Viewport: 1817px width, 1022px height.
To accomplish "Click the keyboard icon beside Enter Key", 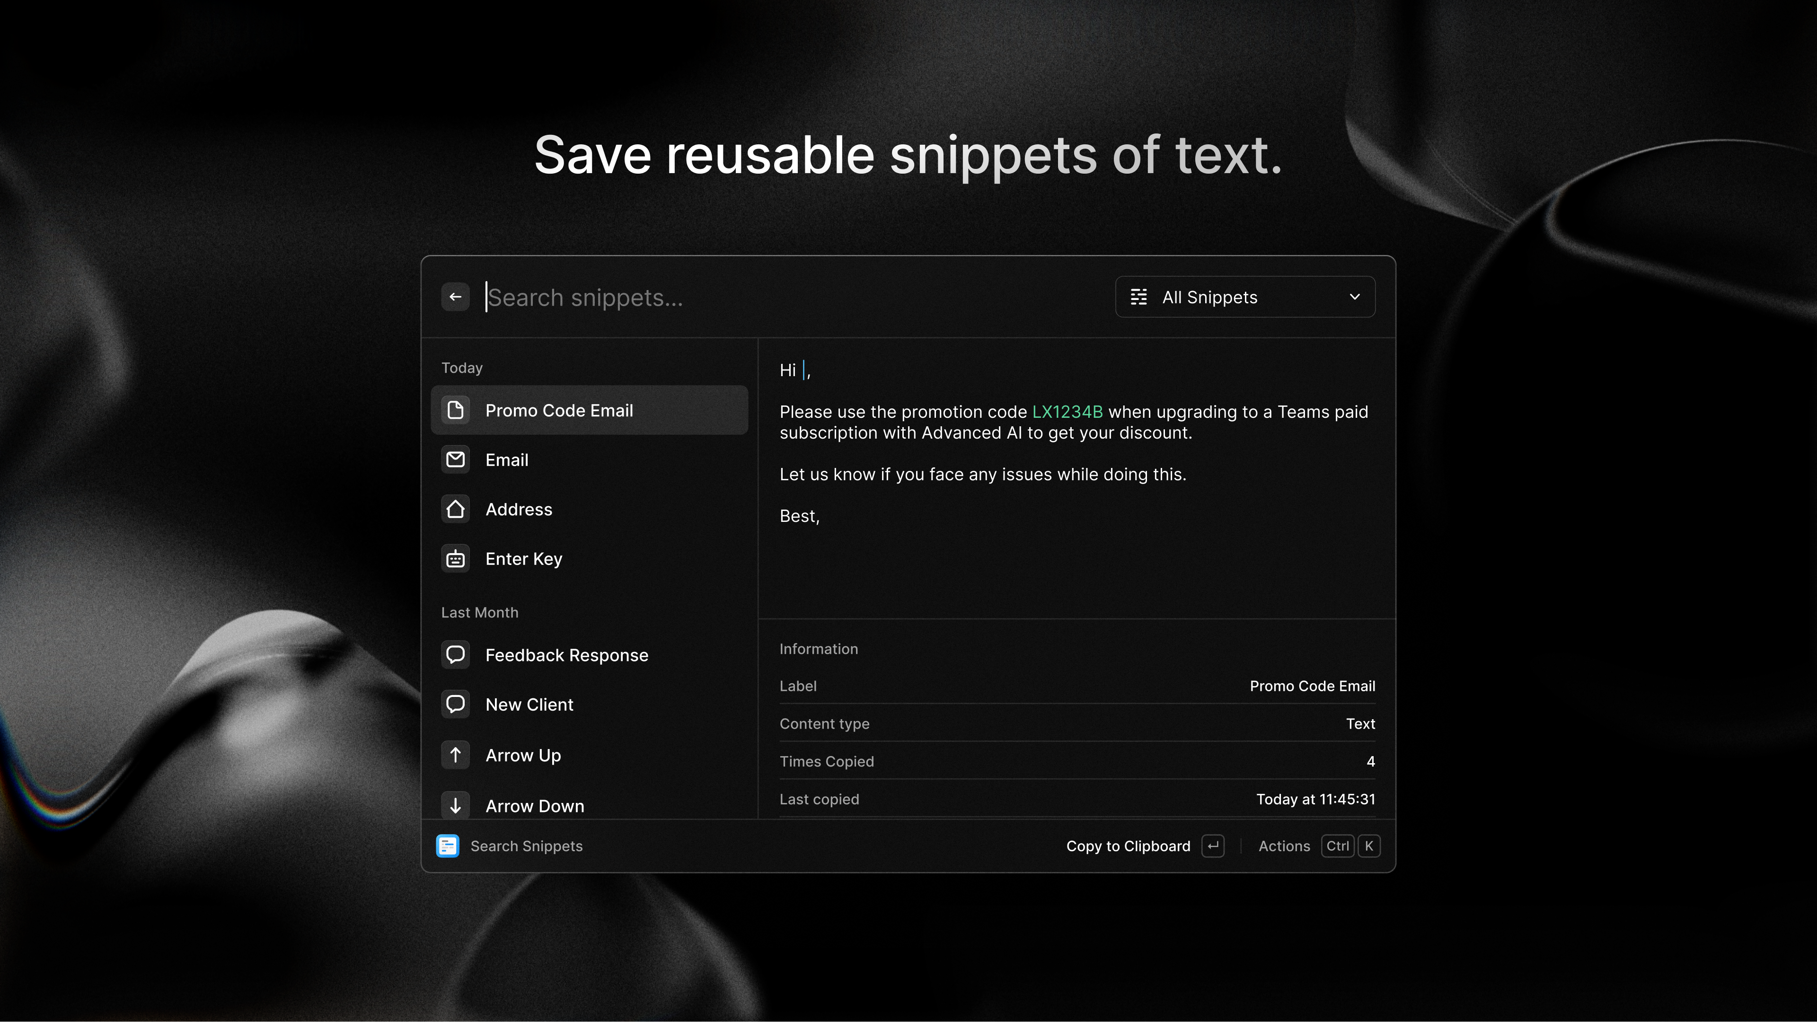I will pyautogui.click(x=455, y=559).
